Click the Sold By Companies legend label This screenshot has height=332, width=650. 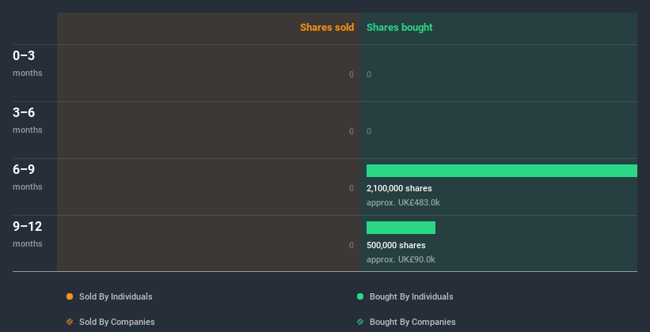click(x=117, y=322)
